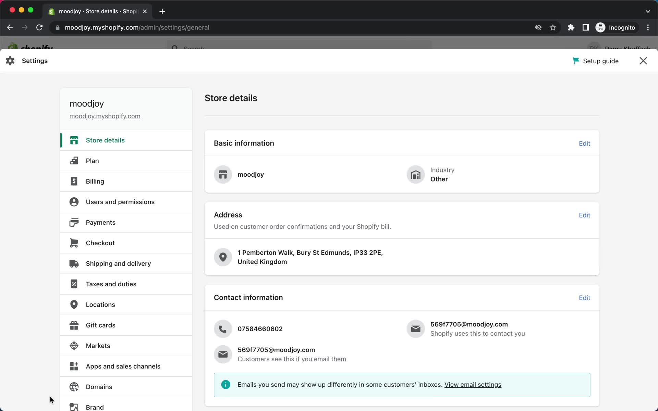Open the Brand settings section
The width and height of the screenshot is (658, 411).
[x=126, y=404]
